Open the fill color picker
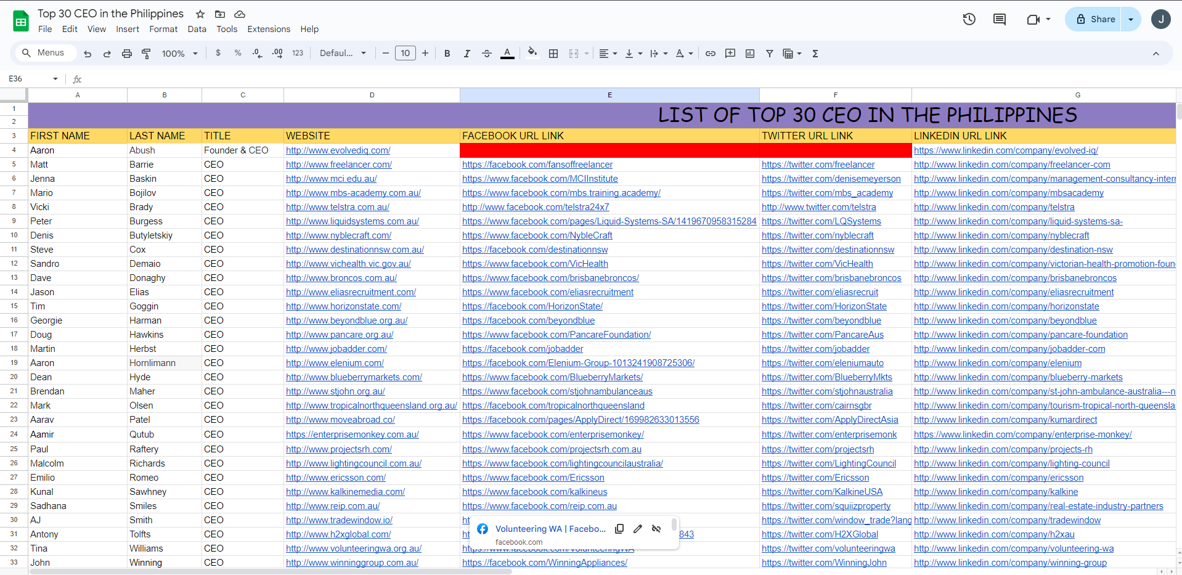 coord(532,54)
